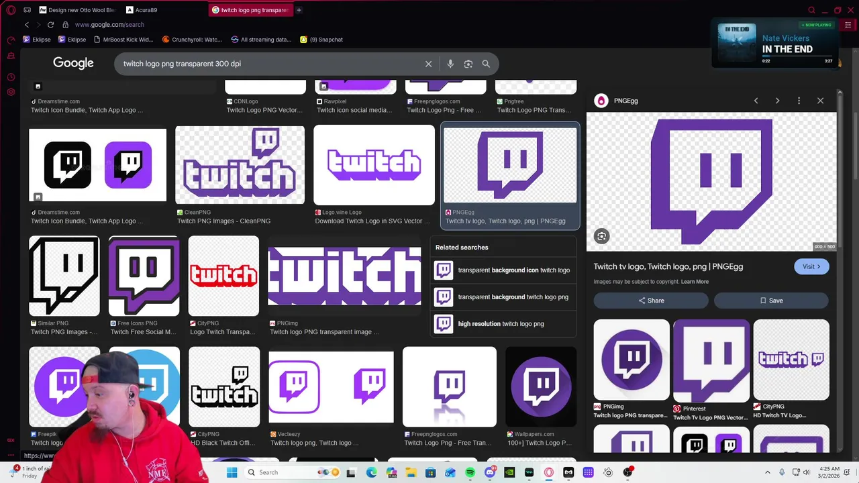Open Similar PNG black outline Twitch thumbnail
Screen dimensions: 859x483
(x=64, y=276)
